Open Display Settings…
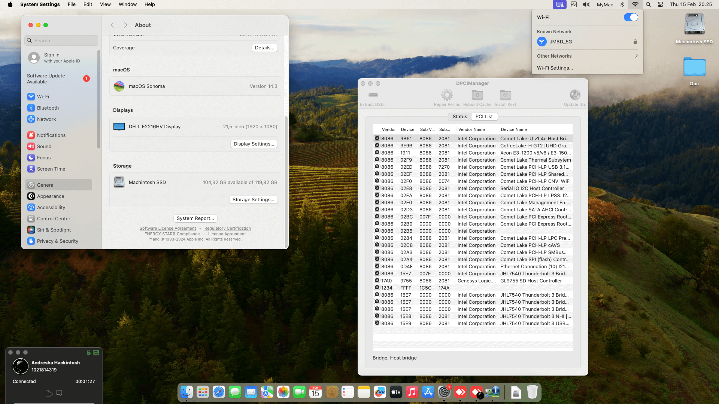This screenshot has width=719, height=404. point(254,144)
